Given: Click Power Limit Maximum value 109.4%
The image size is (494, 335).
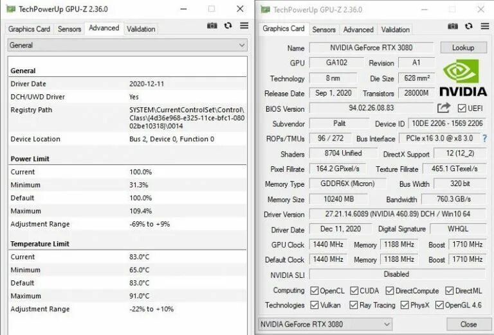Looking at the screenshot, I should (x=140, y=211).
